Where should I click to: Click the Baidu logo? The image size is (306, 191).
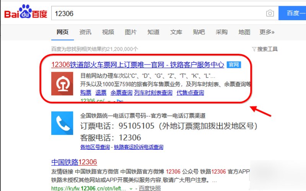point(26,12)
